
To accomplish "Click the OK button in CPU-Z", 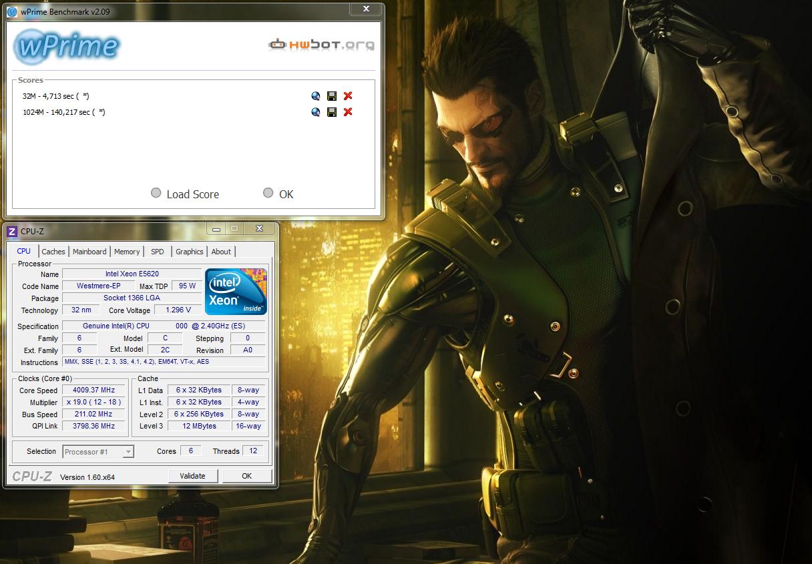I will click(247, 476).
